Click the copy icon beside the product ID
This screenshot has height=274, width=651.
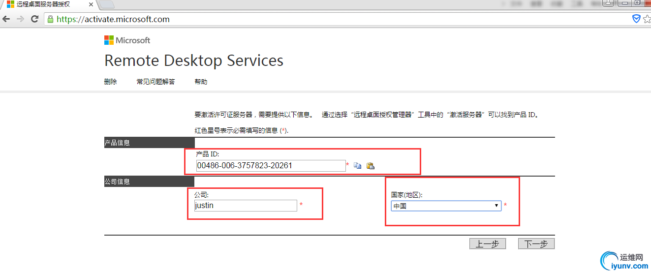[x=358, y=166]
